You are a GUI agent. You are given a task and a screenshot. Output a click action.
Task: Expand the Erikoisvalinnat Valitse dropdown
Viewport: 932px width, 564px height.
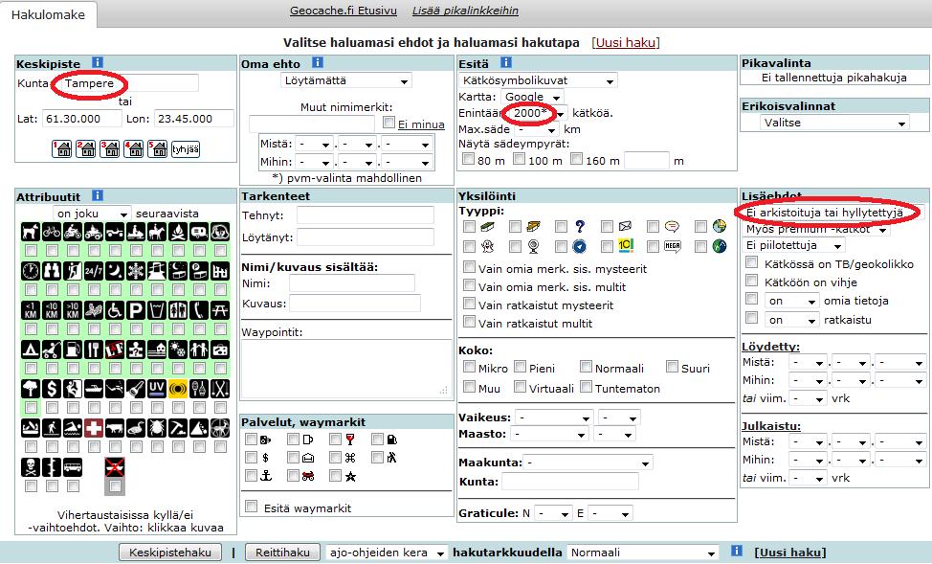834,123
